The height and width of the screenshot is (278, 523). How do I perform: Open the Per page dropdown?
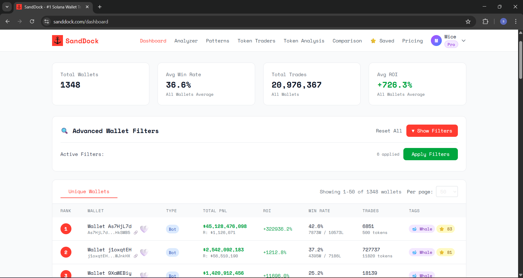(x=447, y=191)
